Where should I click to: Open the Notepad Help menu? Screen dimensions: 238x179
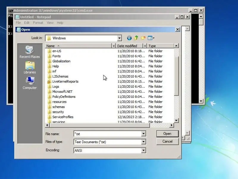60,23
